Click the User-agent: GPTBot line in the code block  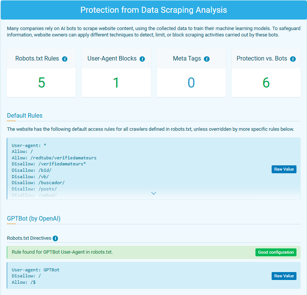pos(35,270)
